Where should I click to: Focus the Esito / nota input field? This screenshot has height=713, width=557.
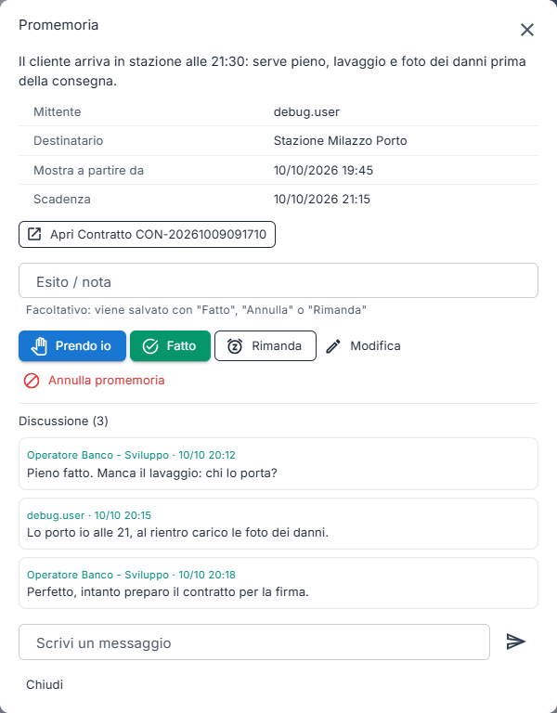coord(278,280)
